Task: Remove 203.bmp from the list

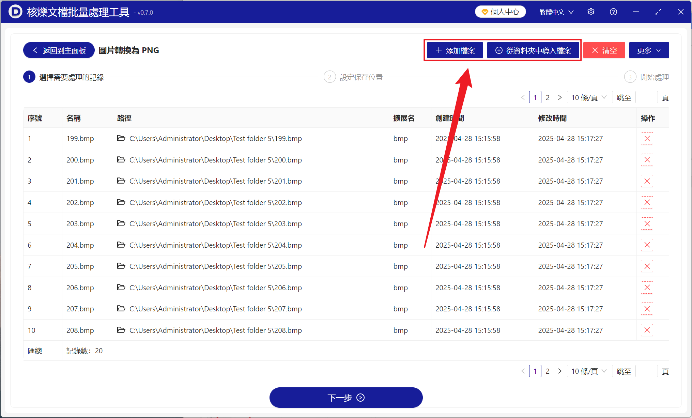Action: [x=647, y=223]
